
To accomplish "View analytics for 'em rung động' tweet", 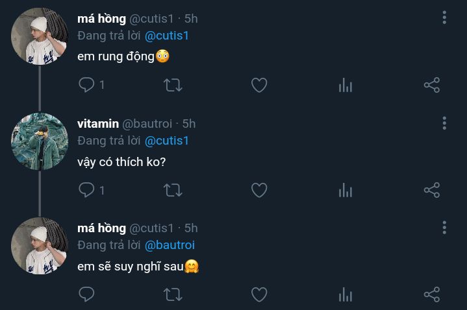I will coord(346,85).
